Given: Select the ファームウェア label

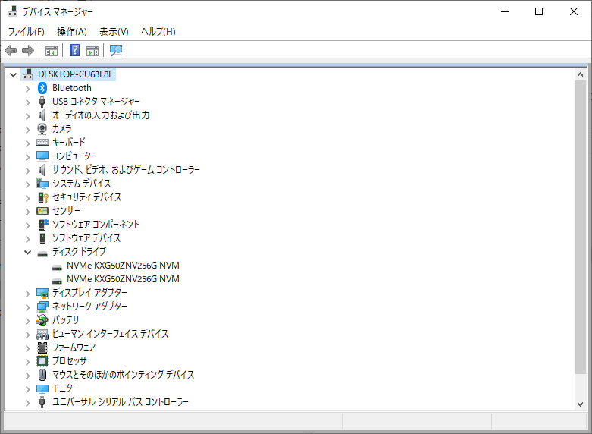Looking at the screenshot, I should (74, 347).
